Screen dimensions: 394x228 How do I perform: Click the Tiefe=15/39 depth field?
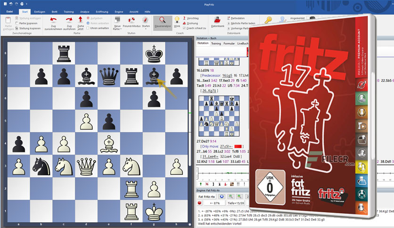pos(236,203)
